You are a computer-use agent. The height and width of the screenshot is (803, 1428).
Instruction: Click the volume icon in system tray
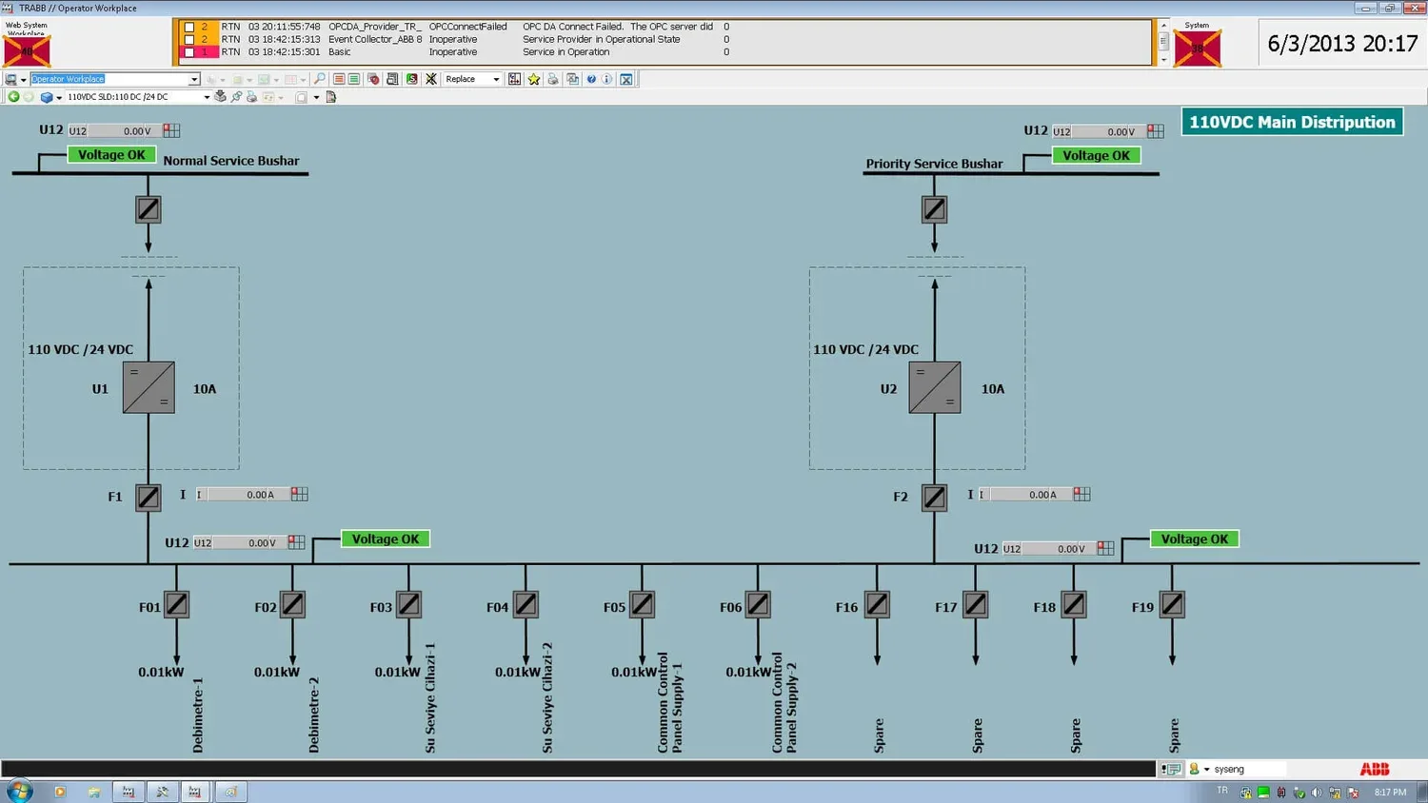pyautogui.click(x=1317, y=793)
